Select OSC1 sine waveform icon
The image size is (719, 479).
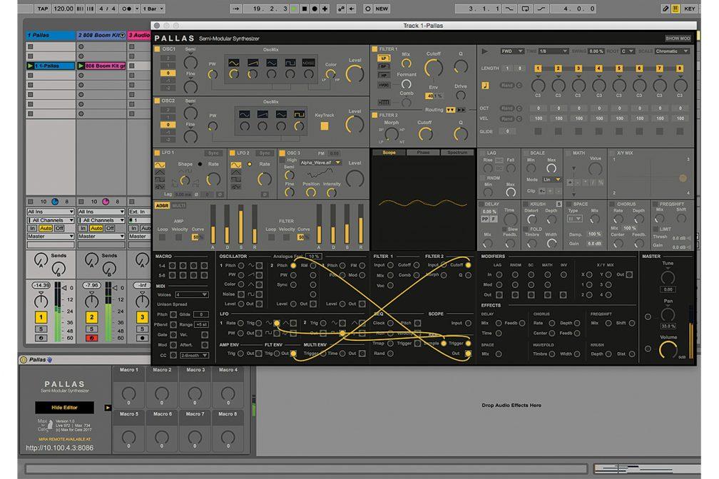coord(233,62)
